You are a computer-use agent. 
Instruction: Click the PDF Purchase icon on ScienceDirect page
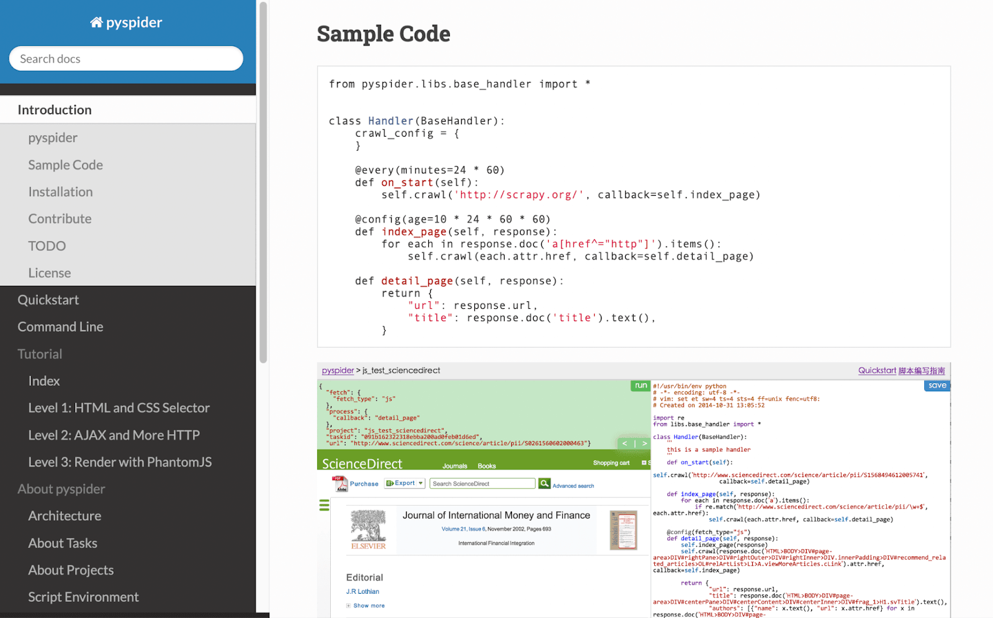341,484
